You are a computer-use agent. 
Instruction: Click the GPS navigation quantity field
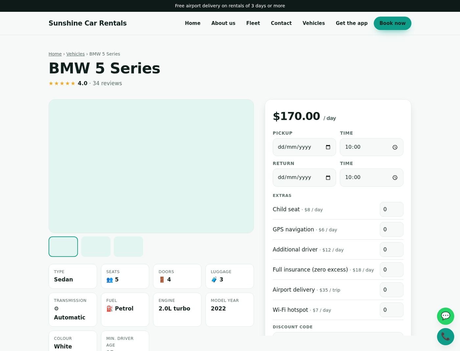click(x=392, y=230)
